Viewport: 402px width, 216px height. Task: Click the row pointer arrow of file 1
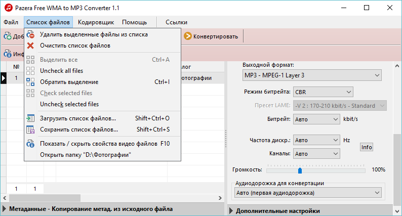pos(4,78)
